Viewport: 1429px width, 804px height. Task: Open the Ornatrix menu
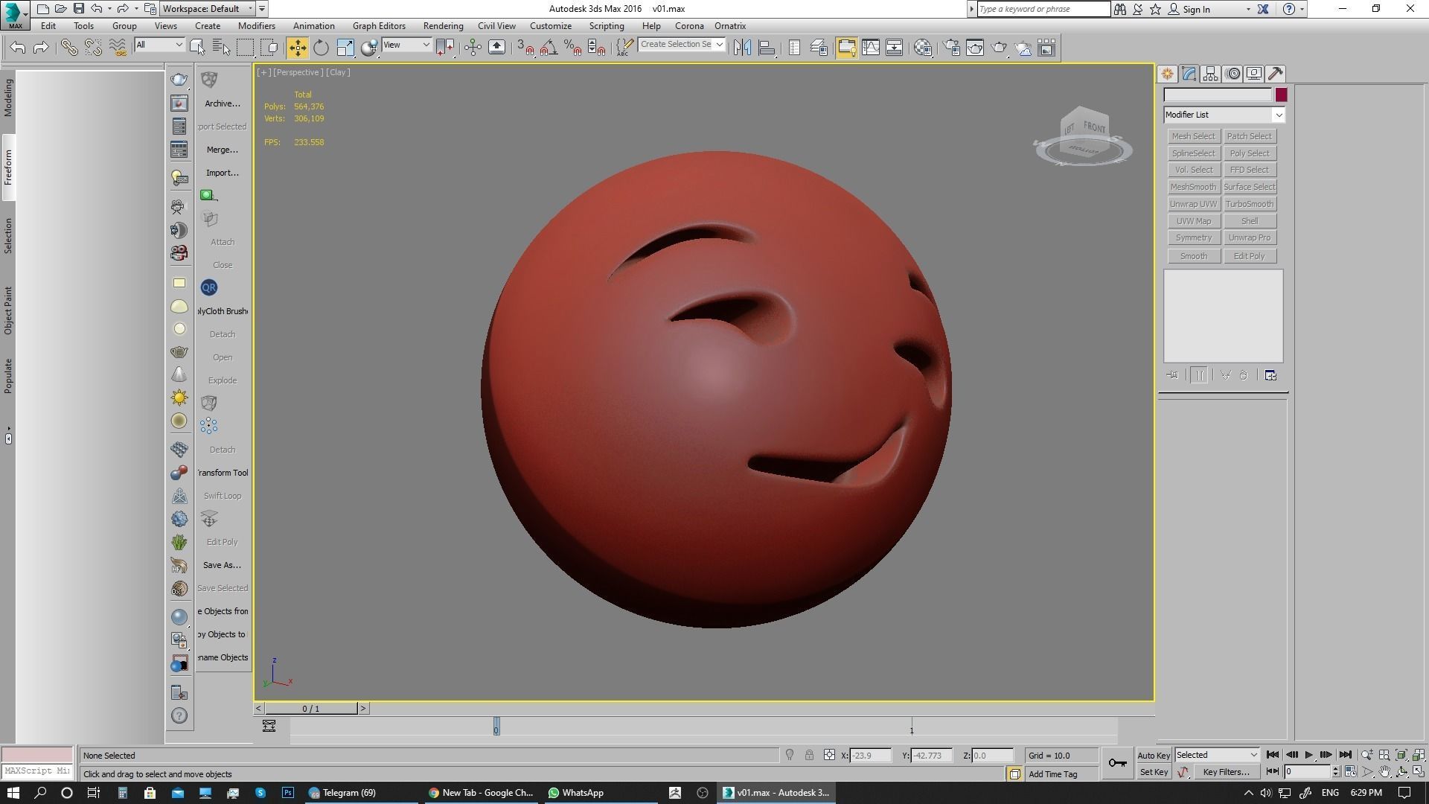pyautogui.click(x=730, y=26)
